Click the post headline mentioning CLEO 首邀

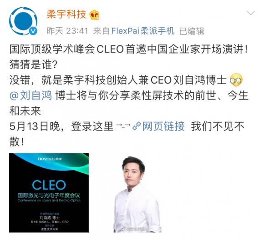(x=129, y=49)
